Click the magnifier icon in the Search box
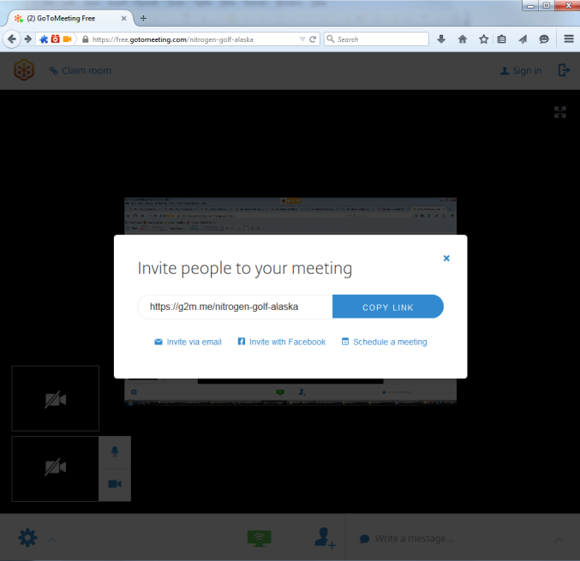Image resolution: width=580 pixels, height=561 pixels. click(x=331, y=39)
